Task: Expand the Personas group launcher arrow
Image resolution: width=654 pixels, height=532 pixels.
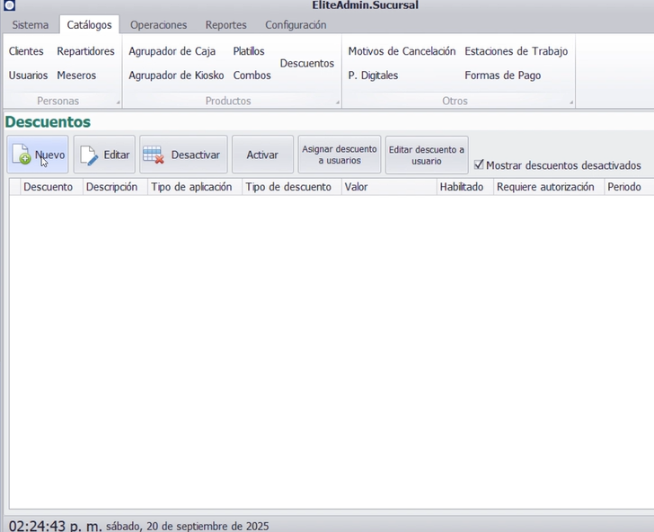Action: pos(119,102)
